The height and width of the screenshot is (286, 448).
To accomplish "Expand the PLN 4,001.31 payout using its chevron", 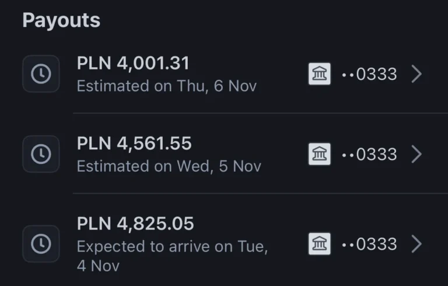I will click(x=416, y=74).
